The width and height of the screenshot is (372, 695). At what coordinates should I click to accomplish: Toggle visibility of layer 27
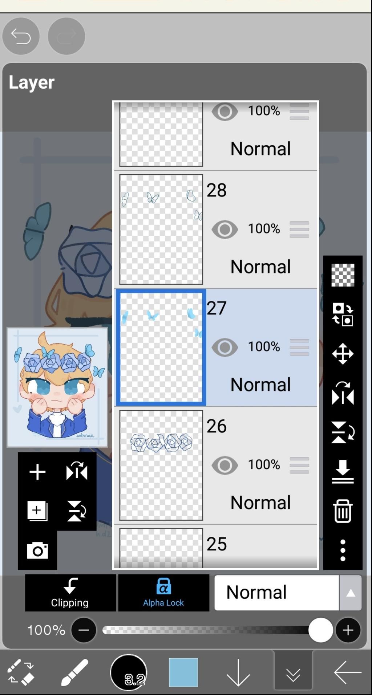[225, 347]
